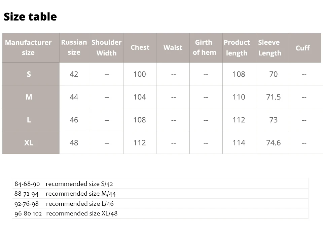Image resolution: width=323 pixels, height=237 pixels.
Task: Select the S manufacturer size row label
Action: [x=29, y=74]
